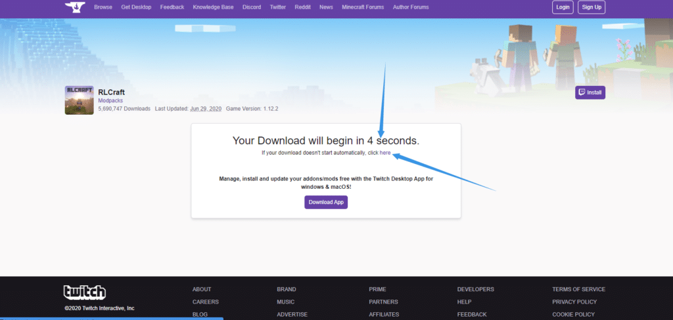673x320 pixels.
Task: Click the CurseForge anvil logo
Action: click(x=75, y=7)
